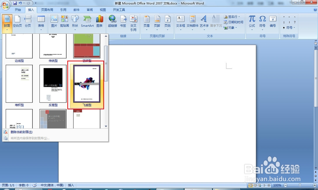Click the language 中文(简体，中国) indicator
Screen dimensions: 318x190
tap(52, 185)
